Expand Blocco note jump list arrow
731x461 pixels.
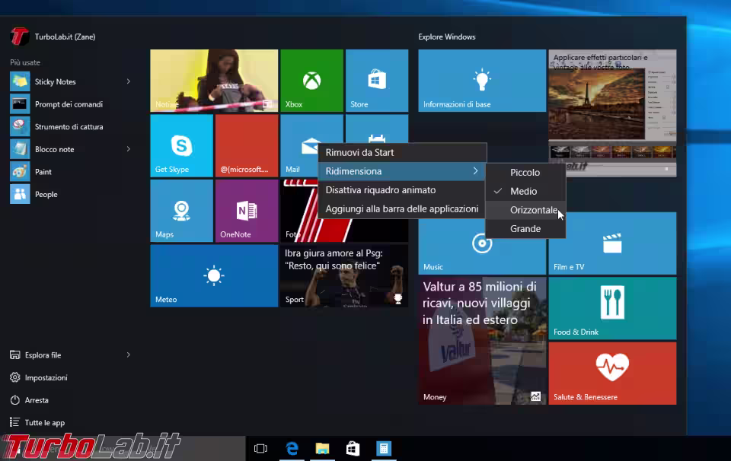click(128, 149)
